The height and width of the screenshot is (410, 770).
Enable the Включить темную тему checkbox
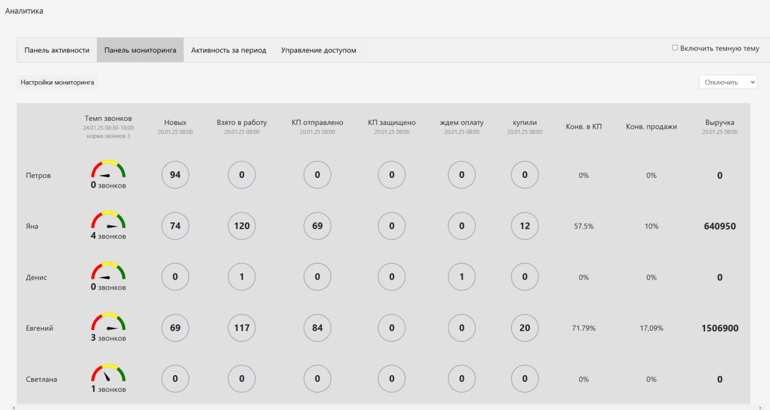[x=675, y=47]
